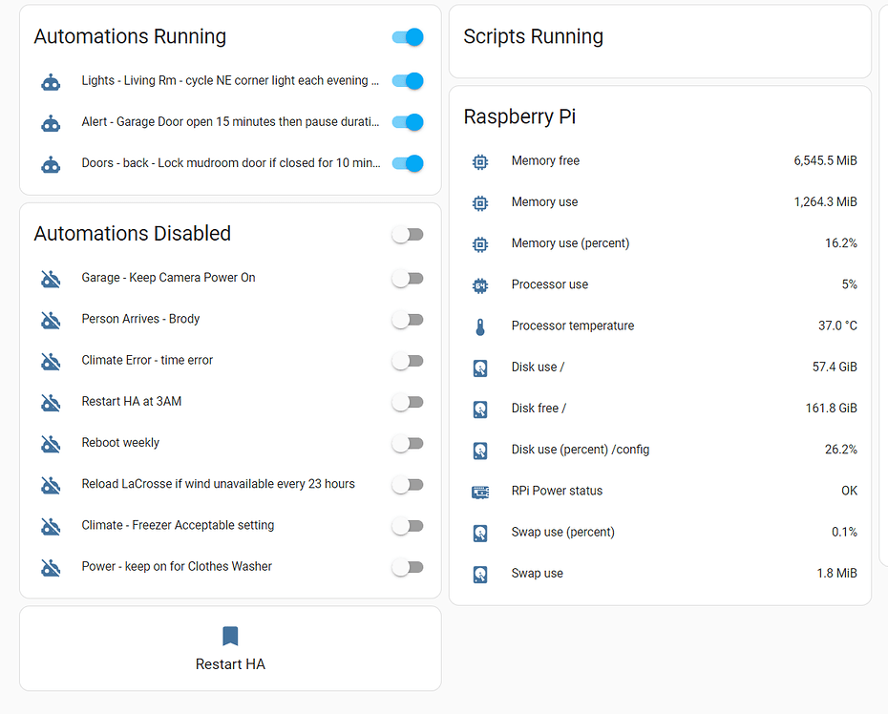The height and width of the screenshot is (714, 888).
Task: Toggle the Automations Running master switch
Action: pos(407,37)
